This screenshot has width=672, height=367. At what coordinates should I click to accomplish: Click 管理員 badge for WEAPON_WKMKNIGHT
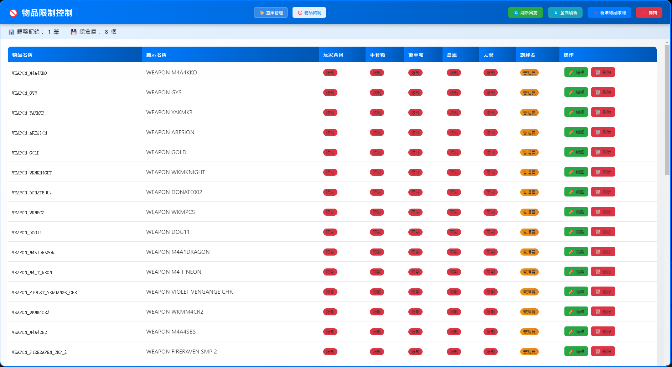(x=529, y=172)
